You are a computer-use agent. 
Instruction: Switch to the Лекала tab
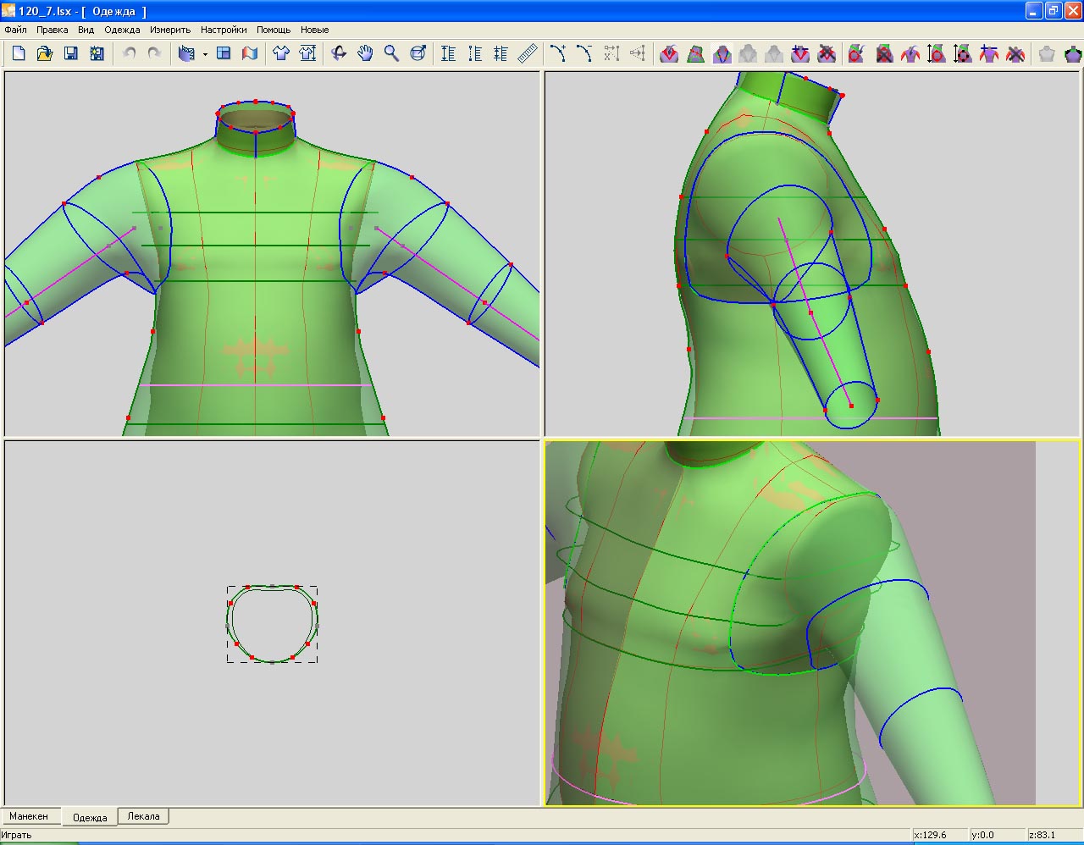coord(143,816)
